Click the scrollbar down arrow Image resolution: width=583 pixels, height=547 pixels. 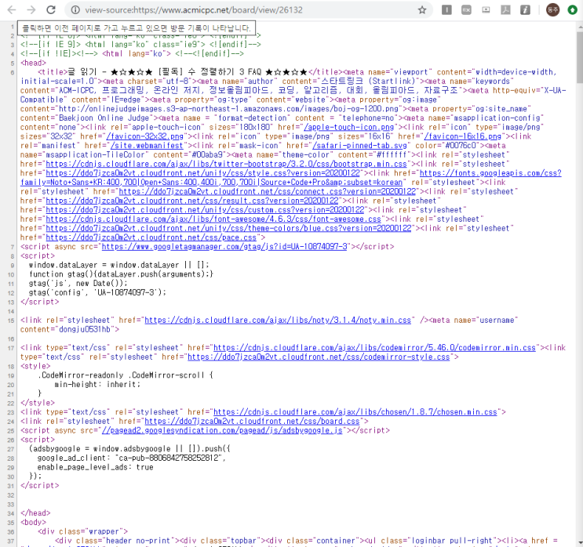580,543
